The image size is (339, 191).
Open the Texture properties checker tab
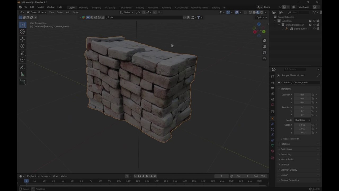[x=272, y=158]
